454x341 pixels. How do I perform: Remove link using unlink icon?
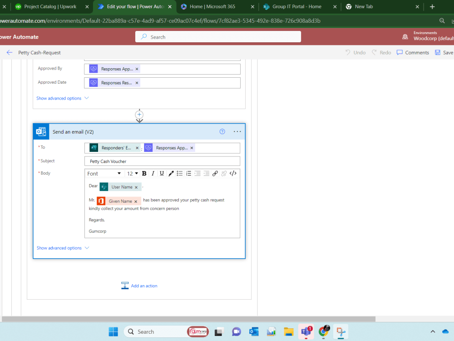(x=224, y=173)
